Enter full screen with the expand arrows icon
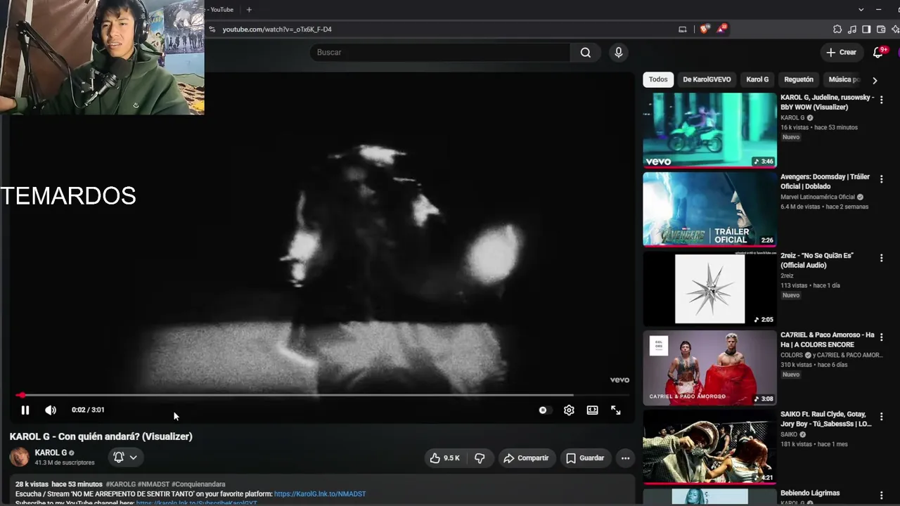The image size is (900, 506). pyautogui.click(x=616, y=410)
